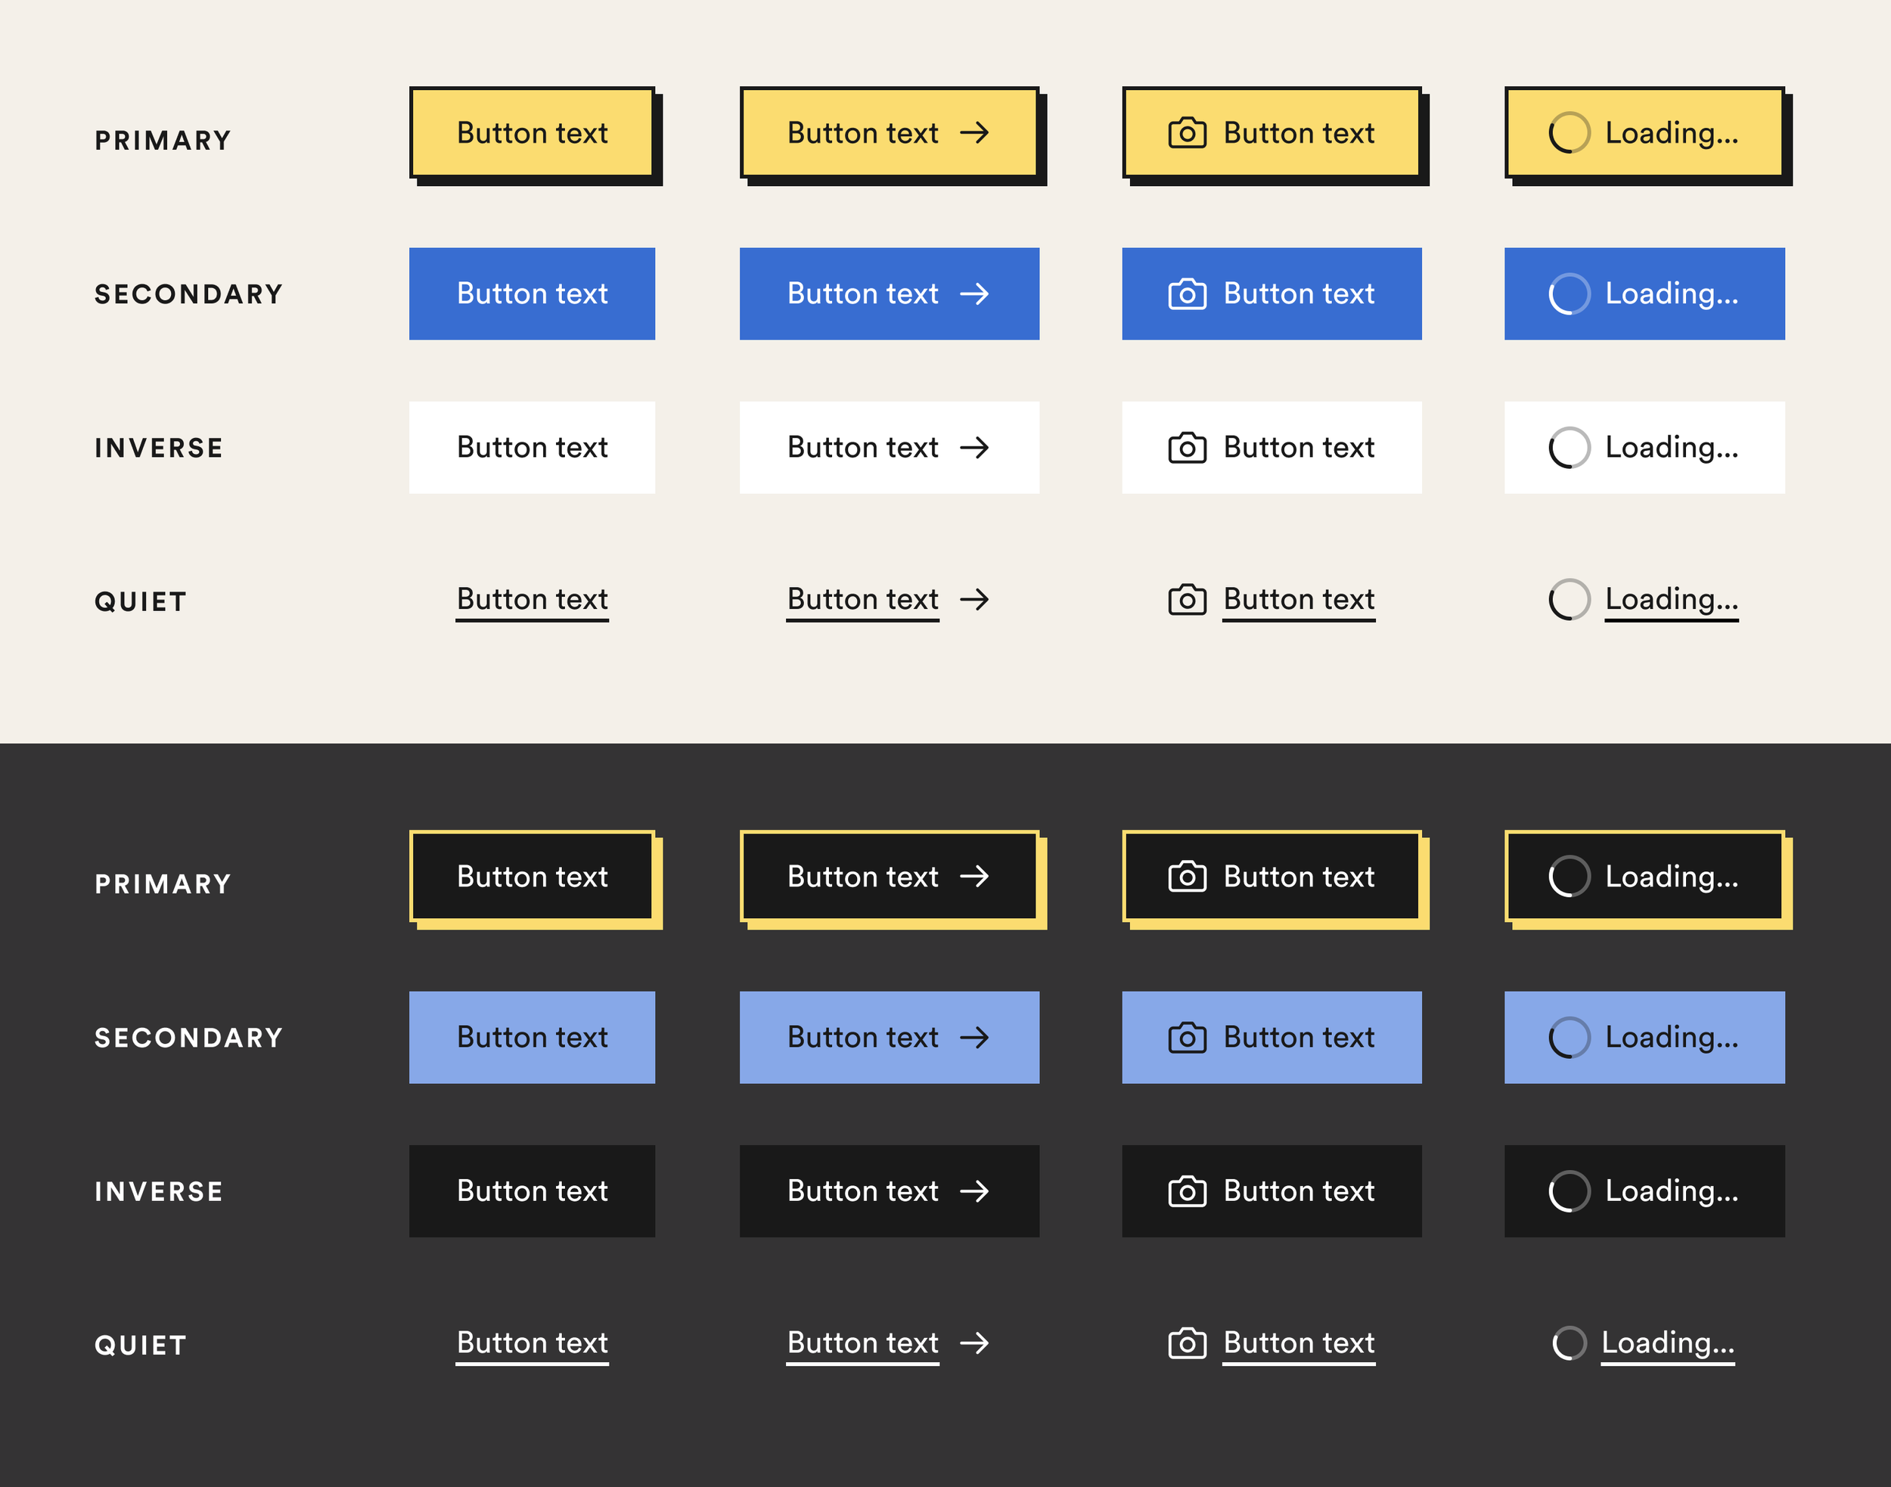Click arrow icon on yellow primary button
The image size is (1891, 1487).
974,132
